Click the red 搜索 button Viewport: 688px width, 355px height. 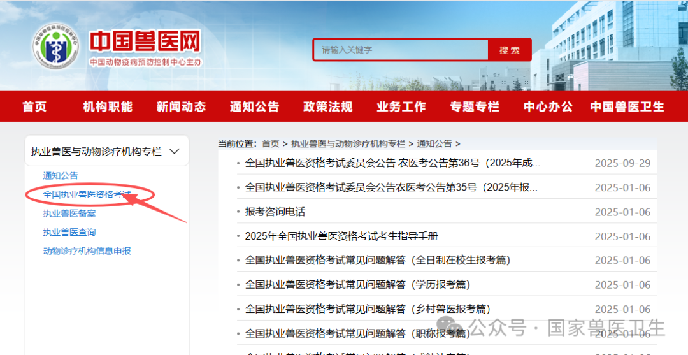pyautogui.click(x=510, y=50)
